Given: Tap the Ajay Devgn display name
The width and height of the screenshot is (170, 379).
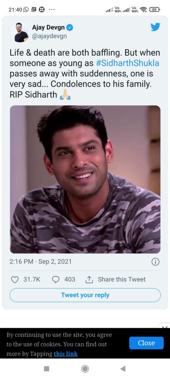Looking at the screenshot, I should point(48,27).
